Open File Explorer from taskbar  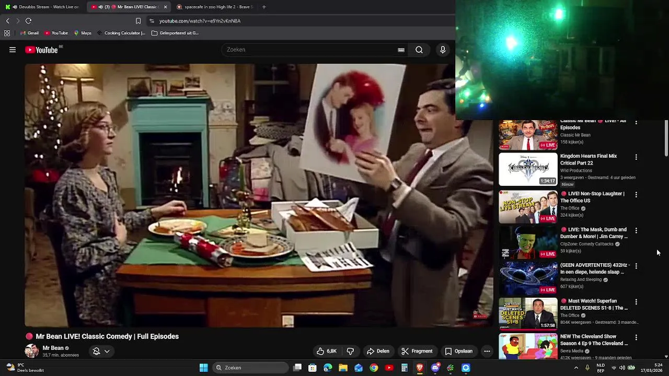(343, 368)
